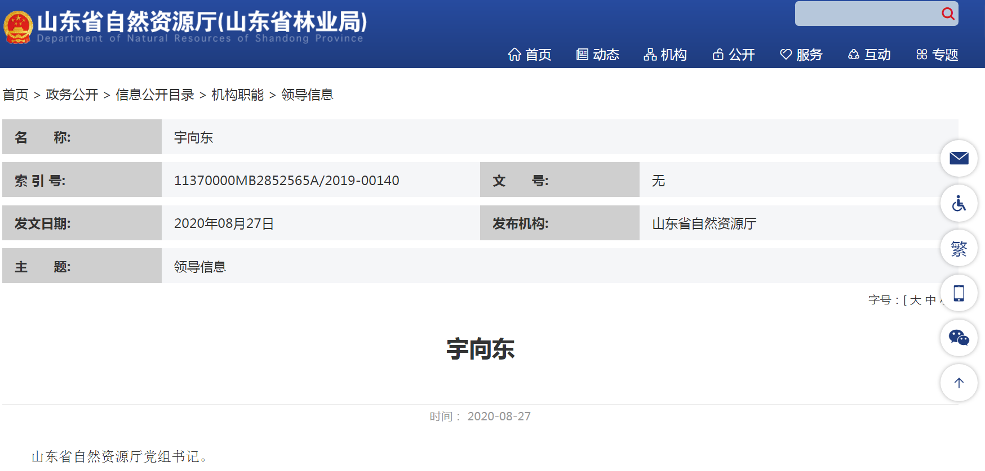Image resolution: width=985 pixels, height=471 pixels.
Task: Click the site title 山东省自然资源厅(山东省林业局)
Action: tap(202, 22)
